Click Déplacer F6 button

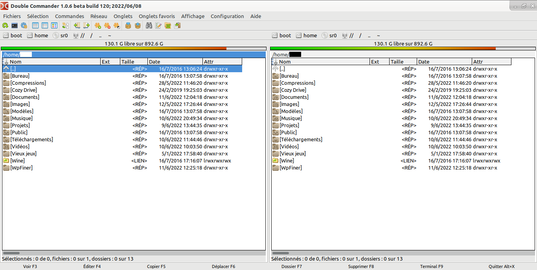223,266
